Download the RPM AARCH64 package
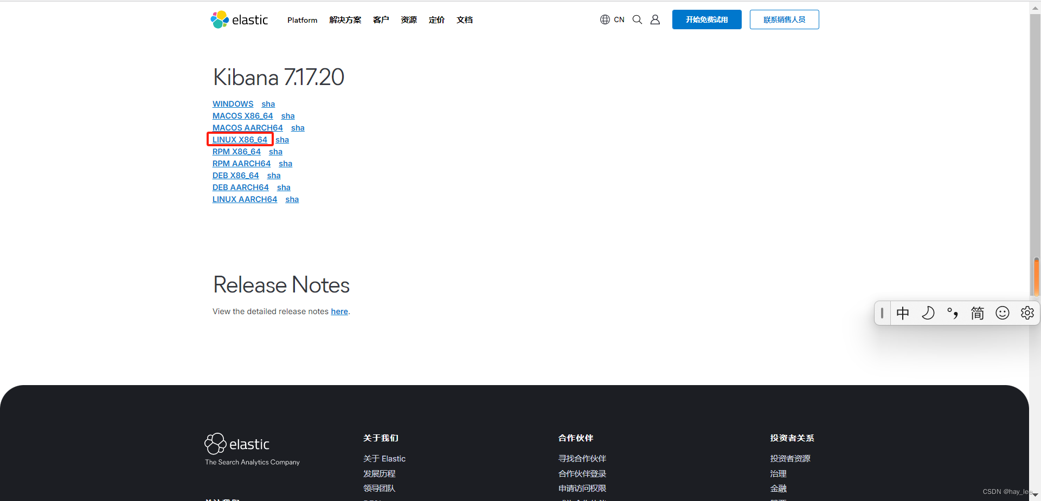Viewport: 1041px width, 501px height. pos(242,164)
